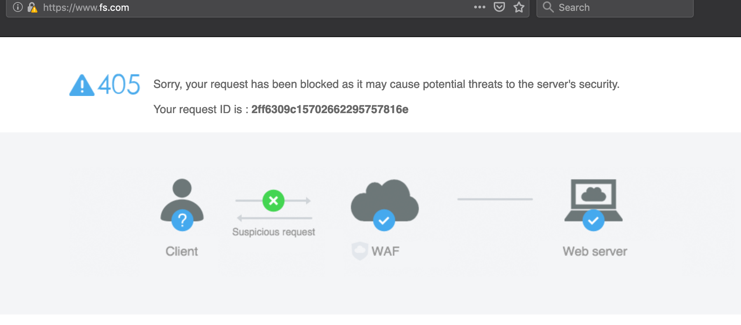Click the green X blocked icon
The width and height of the screenshot is (741, 325).
pos(273,201)
